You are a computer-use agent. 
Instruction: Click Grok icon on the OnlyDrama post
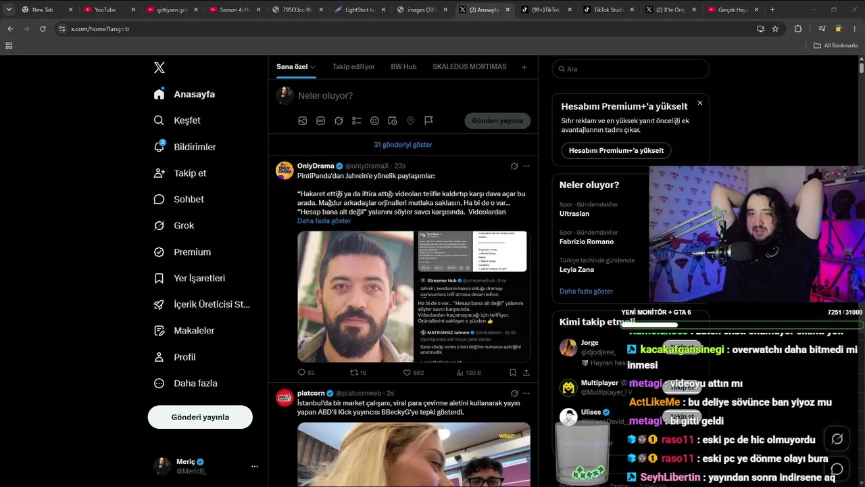(x=514, y=166)
